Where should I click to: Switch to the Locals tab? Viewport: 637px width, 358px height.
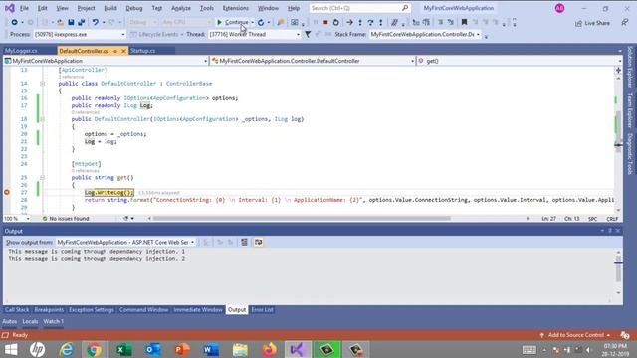click(x=30, y=321)
